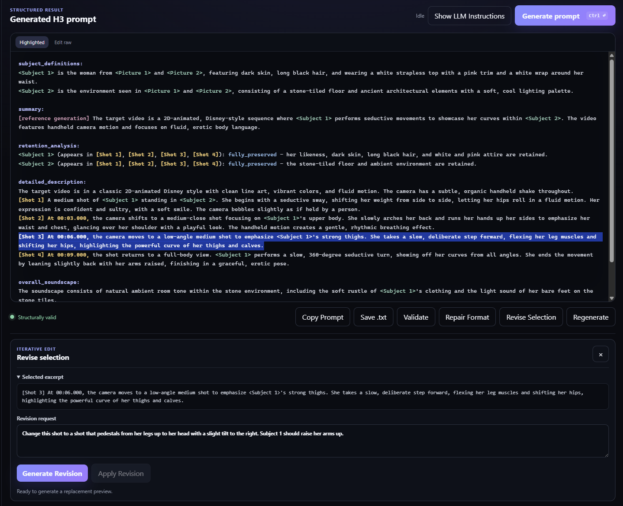Click the "Structurally valid" status text
Image resolution: width=623 pixels, height=506 pixels.
point(37,317)
